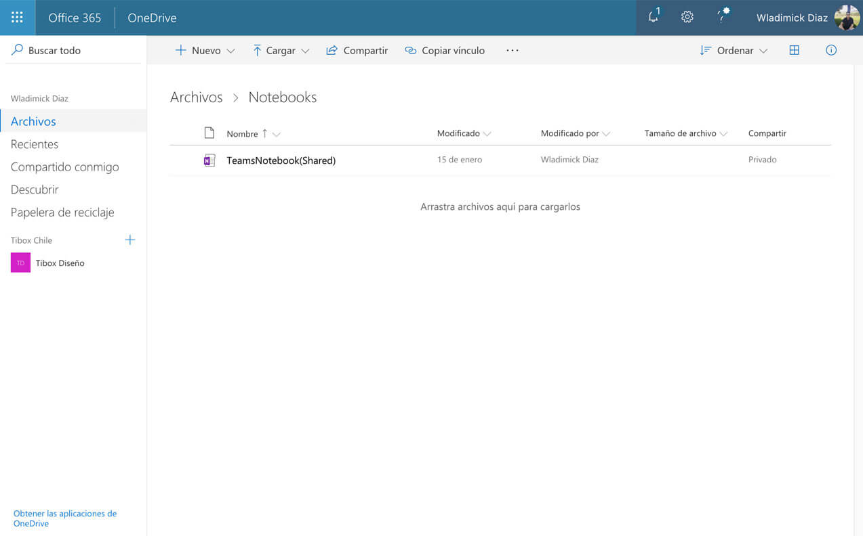Select Archivos in the sidebar
Image resolution: width=863 pixels, height=536 pixels.
tap(73, 121)
